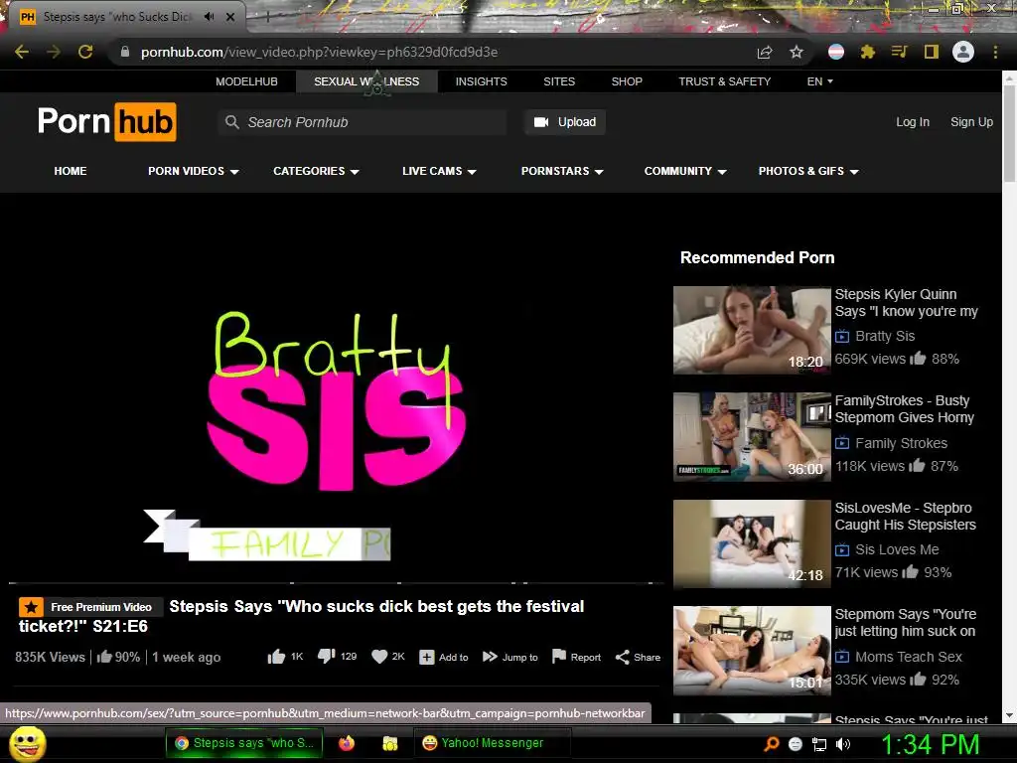The image size is (1017, 763).
Task: Open the share page icon in address bar
Action: [765, 52]
